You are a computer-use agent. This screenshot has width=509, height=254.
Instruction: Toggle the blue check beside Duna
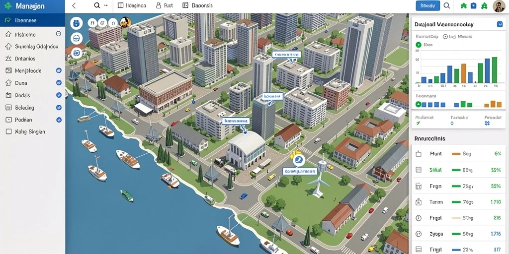click(x=59, y=83)
